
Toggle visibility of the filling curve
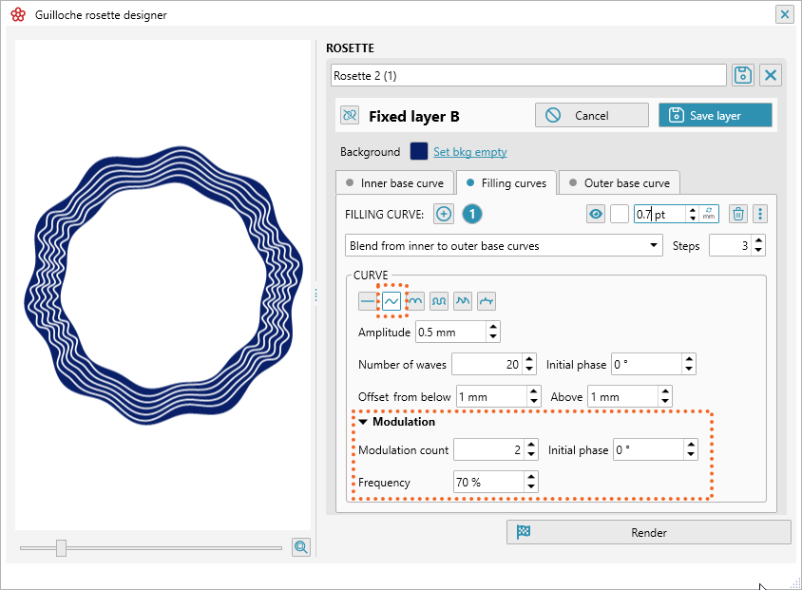point(596,214)
